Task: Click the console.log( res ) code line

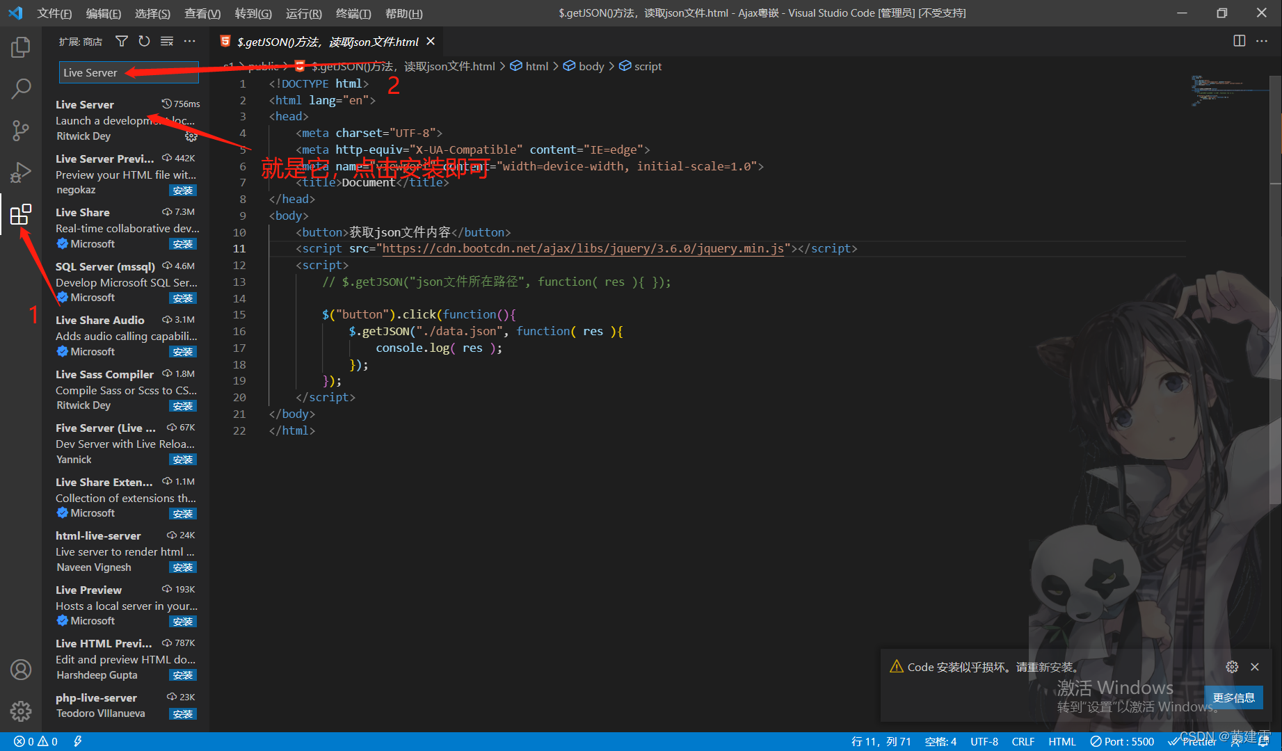Action: [x=439, y=348]
